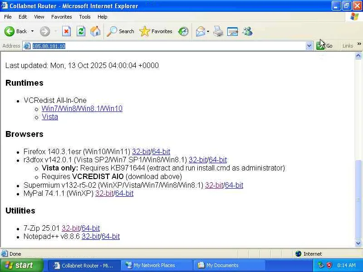Open the Help menu

click(103, 17)
